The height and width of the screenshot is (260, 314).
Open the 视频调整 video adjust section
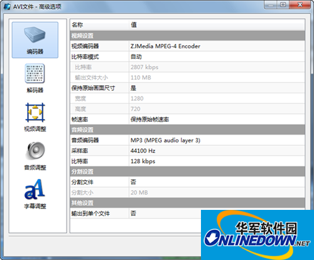point(35,117)
